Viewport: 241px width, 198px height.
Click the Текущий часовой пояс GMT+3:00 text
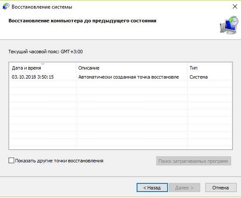[46, 52]
